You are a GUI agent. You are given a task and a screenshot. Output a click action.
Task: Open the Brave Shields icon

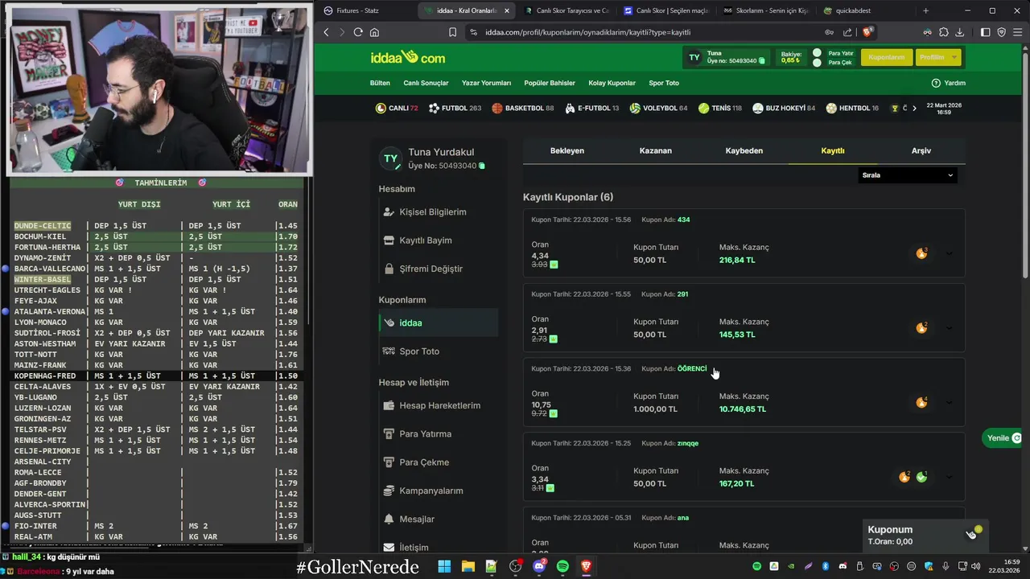click(867, 32)
